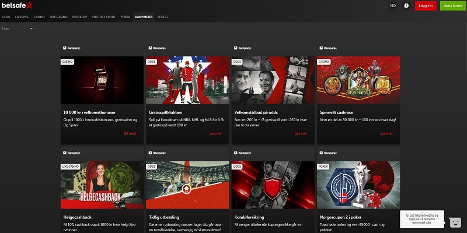Open the Helgecashback dealer image

102,185
